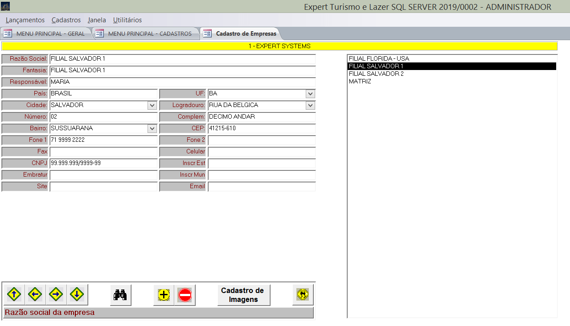Image resolution: width=570 pixels, height=326 pixels.
Task: Delete record using red no-entry icon
Action: pos(185,295)
